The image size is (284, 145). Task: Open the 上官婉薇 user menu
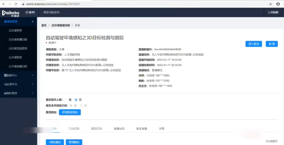click(273, 13)
